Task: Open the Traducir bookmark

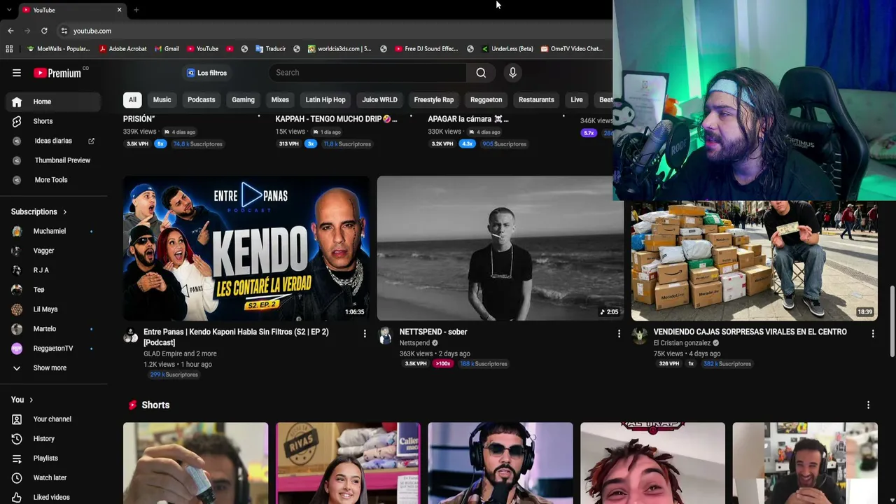Action: tap(270, 49)
